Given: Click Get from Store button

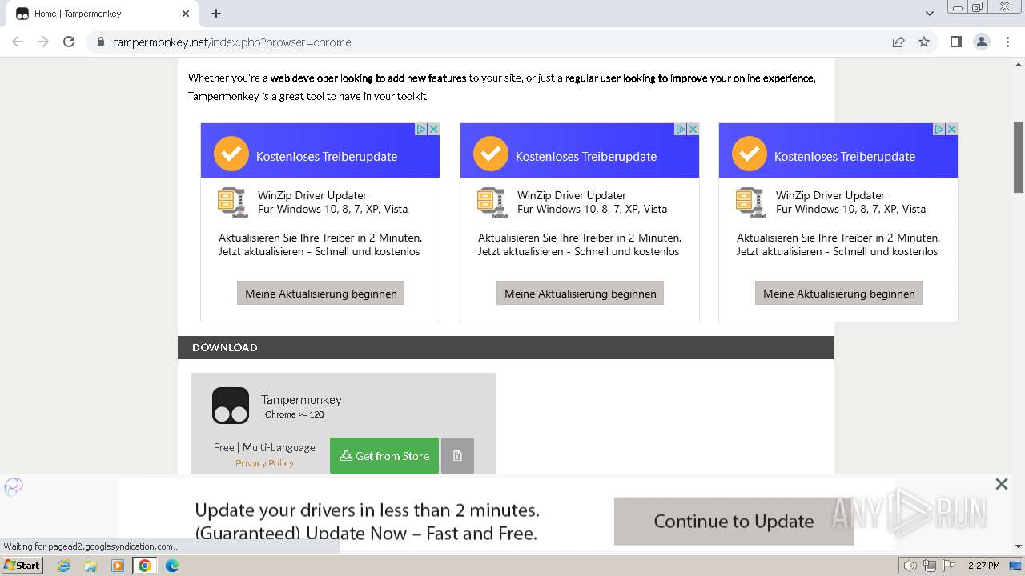Looking at the screenshot, I should (384, 455).
